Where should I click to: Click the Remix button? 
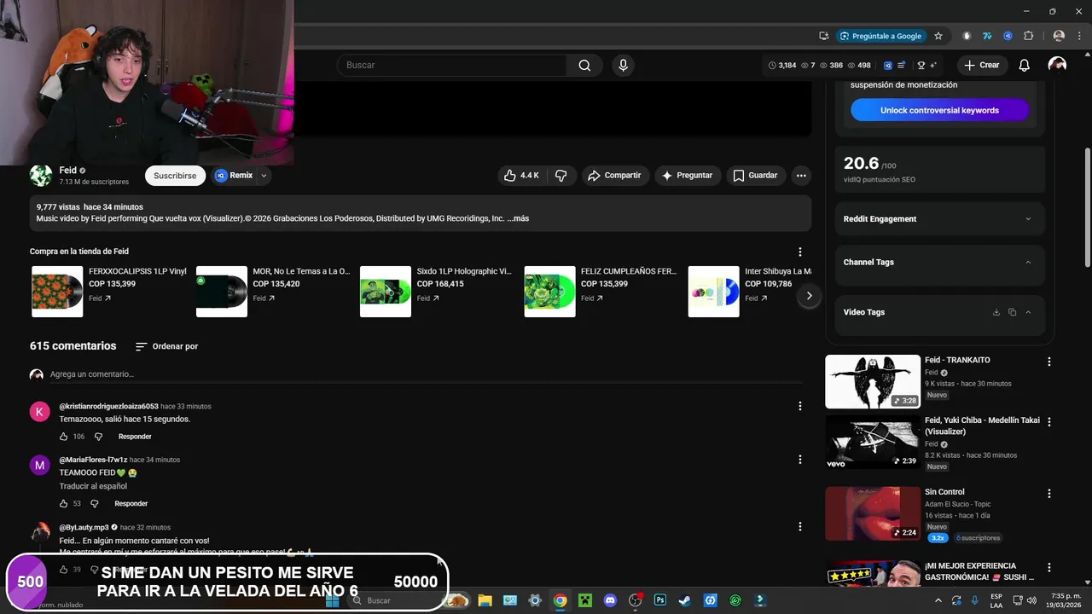(x=235, y=175)
